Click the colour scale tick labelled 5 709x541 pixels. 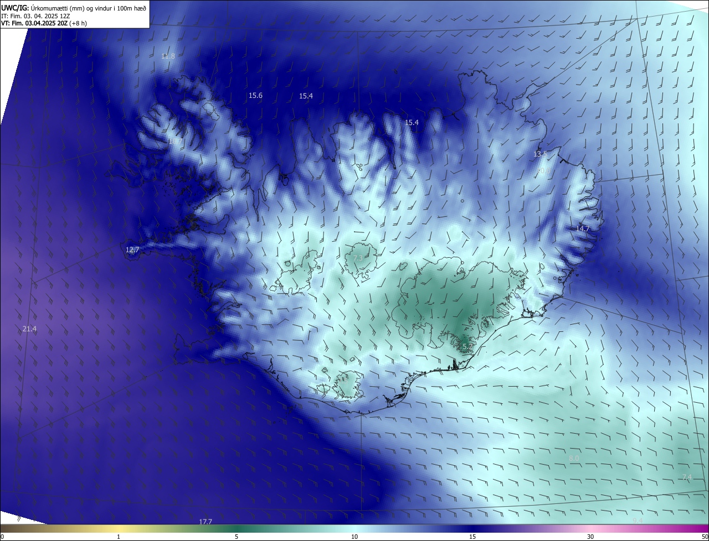click(237, 537)
